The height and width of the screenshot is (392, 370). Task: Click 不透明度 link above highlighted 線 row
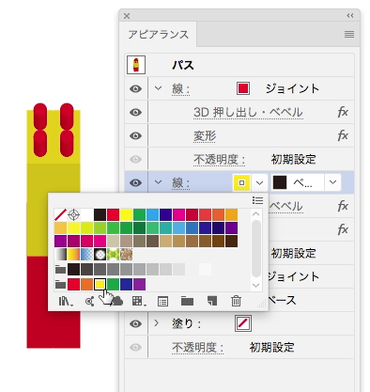[x=219, y=160]
